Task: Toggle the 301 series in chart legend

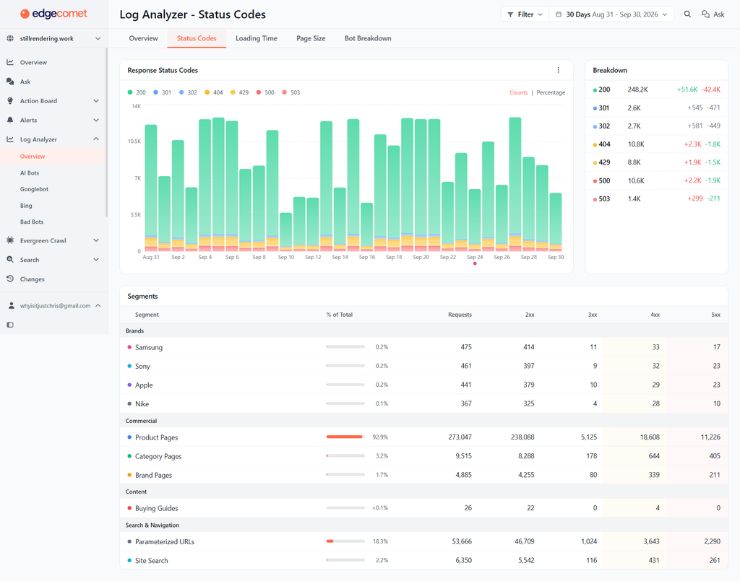Action: pos(163,92)
